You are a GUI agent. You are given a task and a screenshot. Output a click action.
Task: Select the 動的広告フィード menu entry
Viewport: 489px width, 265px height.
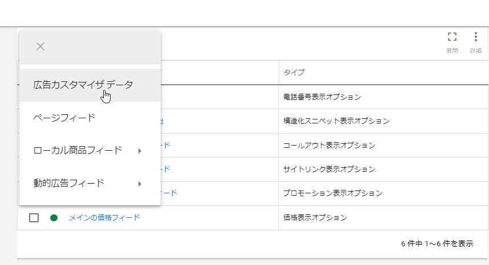pos(69,184)
